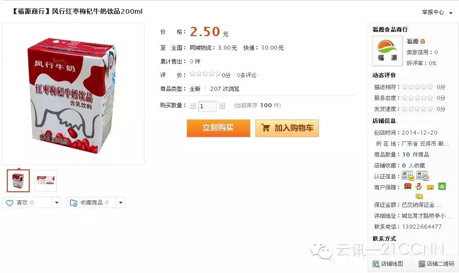459x273 pixels.
Task: Open the 福源 shop logo
Action: [x=387, y=51]
